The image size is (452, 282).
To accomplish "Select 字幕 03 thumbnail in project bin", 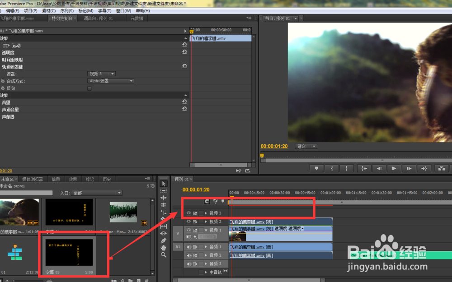I will (x=69, y=253).
